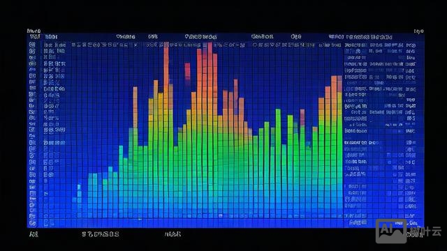447x251 pixels.
Task: Click the isolated floating pink-red block above the bars
Action: [187, 71]
